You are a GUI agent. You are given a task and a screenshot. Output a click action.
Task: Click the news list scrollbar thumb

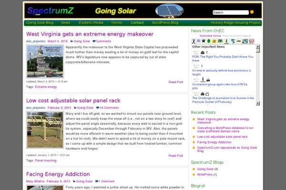pos(258,50)
